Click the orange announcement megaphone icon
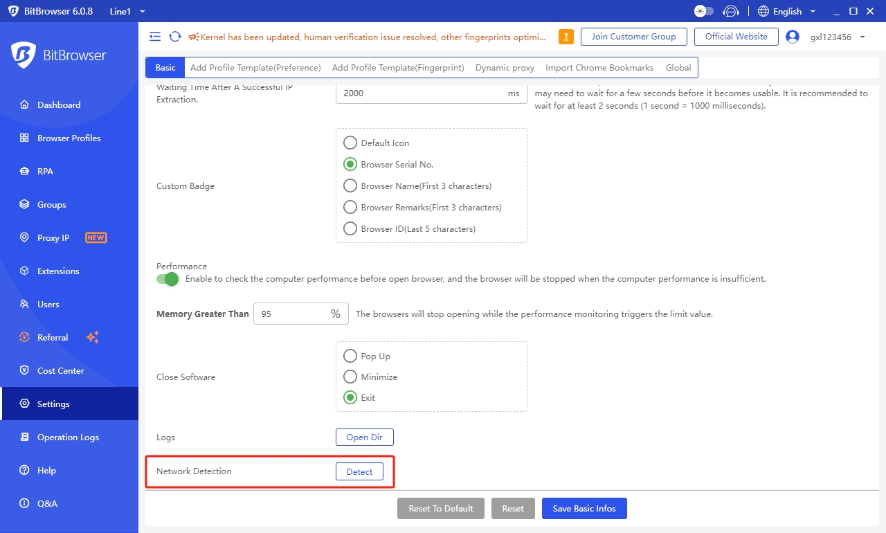Image resolution: width=886 pixels, height=533 pixels. click(x=194, y=37)
